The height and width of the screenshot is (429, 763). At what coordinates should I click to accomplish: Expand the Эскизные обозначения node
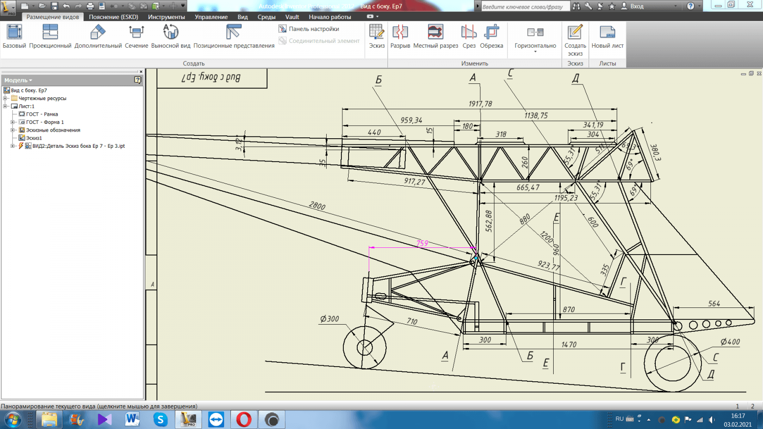[13, 130]
